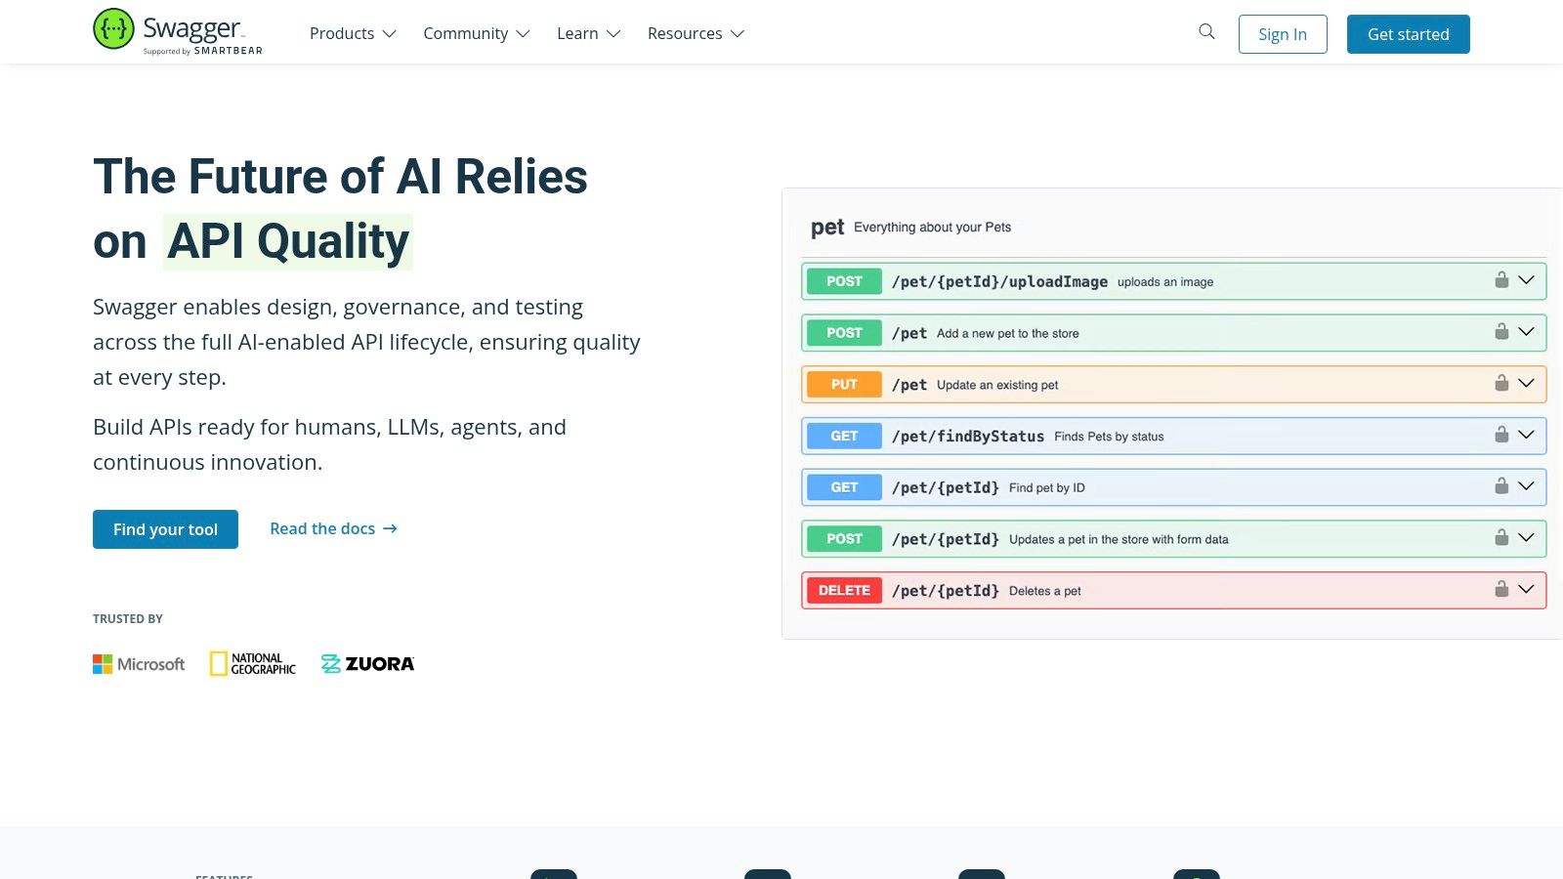Open the Community navigation menu
The image size is (1563, 879).
(x=476, y=33)
